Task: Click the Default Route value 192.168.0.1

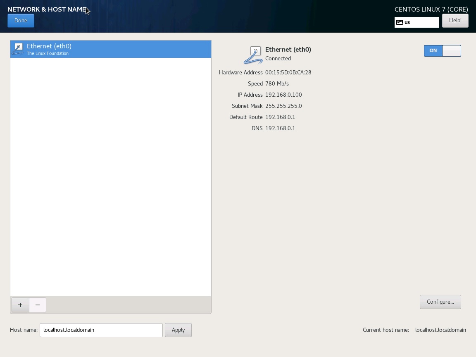Action: pyautogui.click(x=280, y=117)
